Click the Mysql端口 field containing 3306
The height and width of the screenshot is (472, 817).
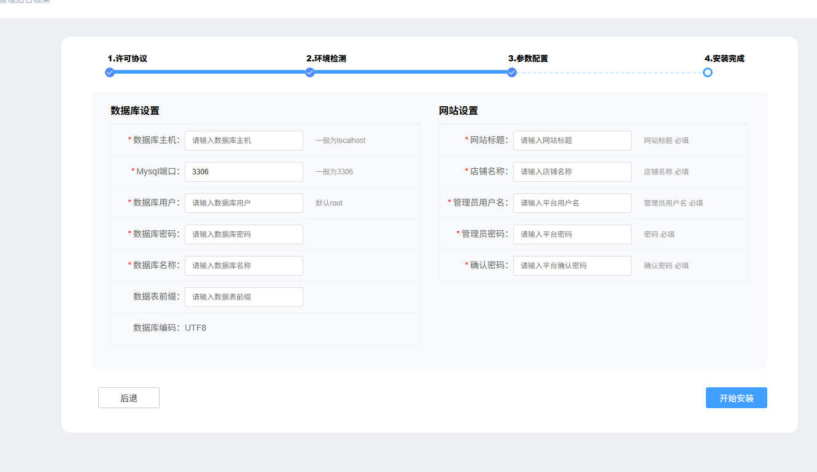click(x=244, y=172)
